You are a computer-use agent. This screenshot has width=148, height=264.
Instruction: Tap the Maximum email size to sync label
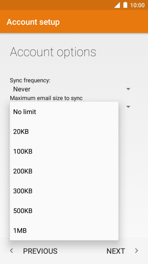click(x=46, y=98)
